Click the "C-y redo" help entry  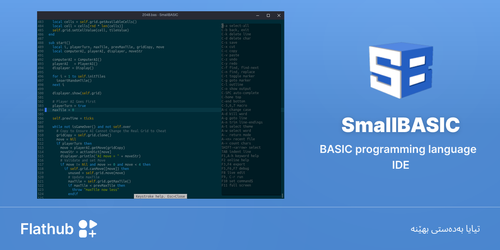pyautogui.click(x=229, y=63)
